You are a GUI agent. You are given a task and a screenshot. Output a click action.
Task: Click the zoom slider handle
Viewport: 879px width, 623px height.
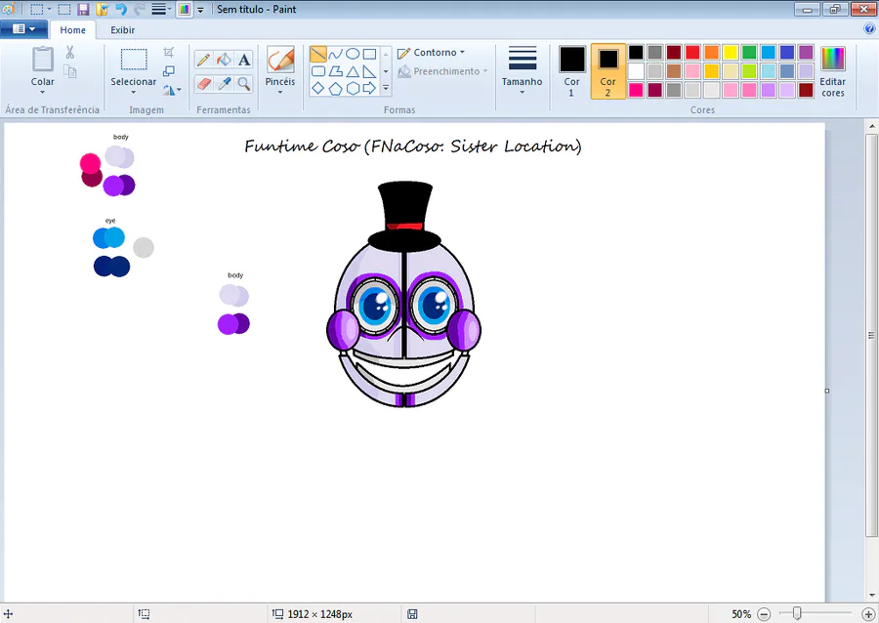click(x=797, y=614)
